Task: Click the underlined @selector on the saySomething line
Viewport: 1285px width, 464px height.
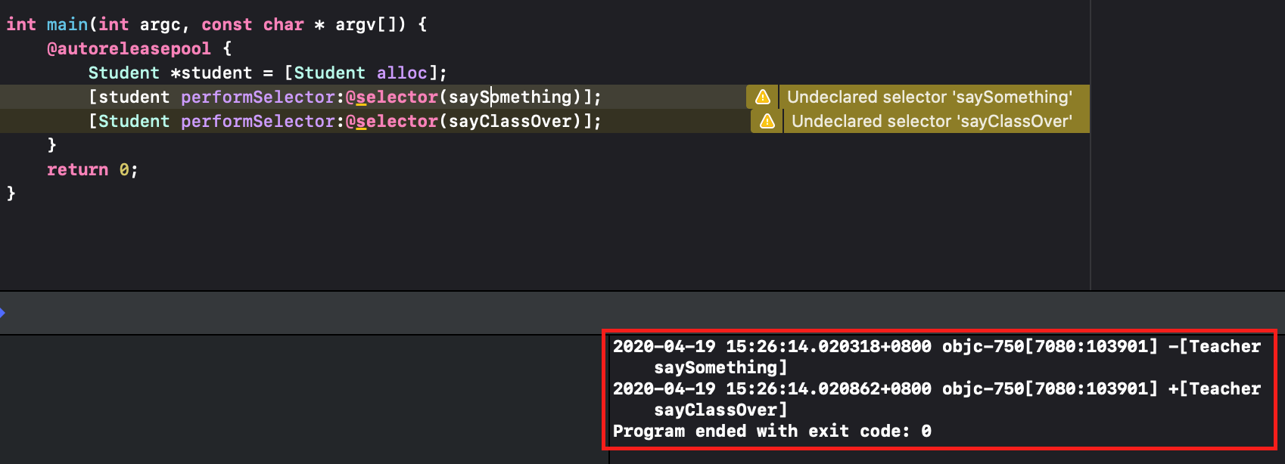Action: pos(391,97)
